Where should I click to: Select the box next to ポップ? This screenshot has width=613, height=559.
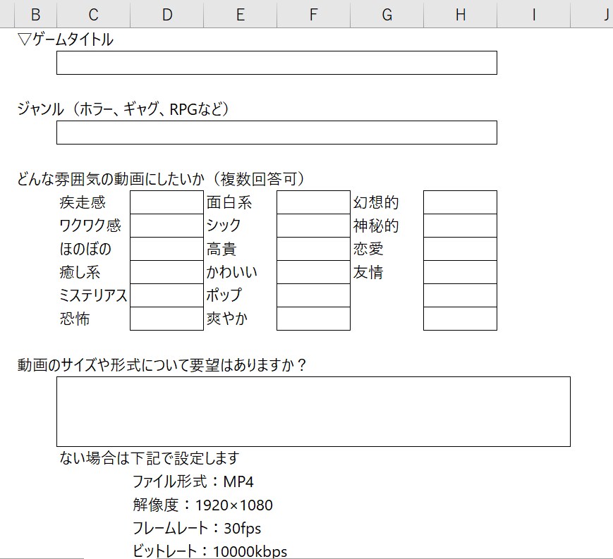coord(313,295)
